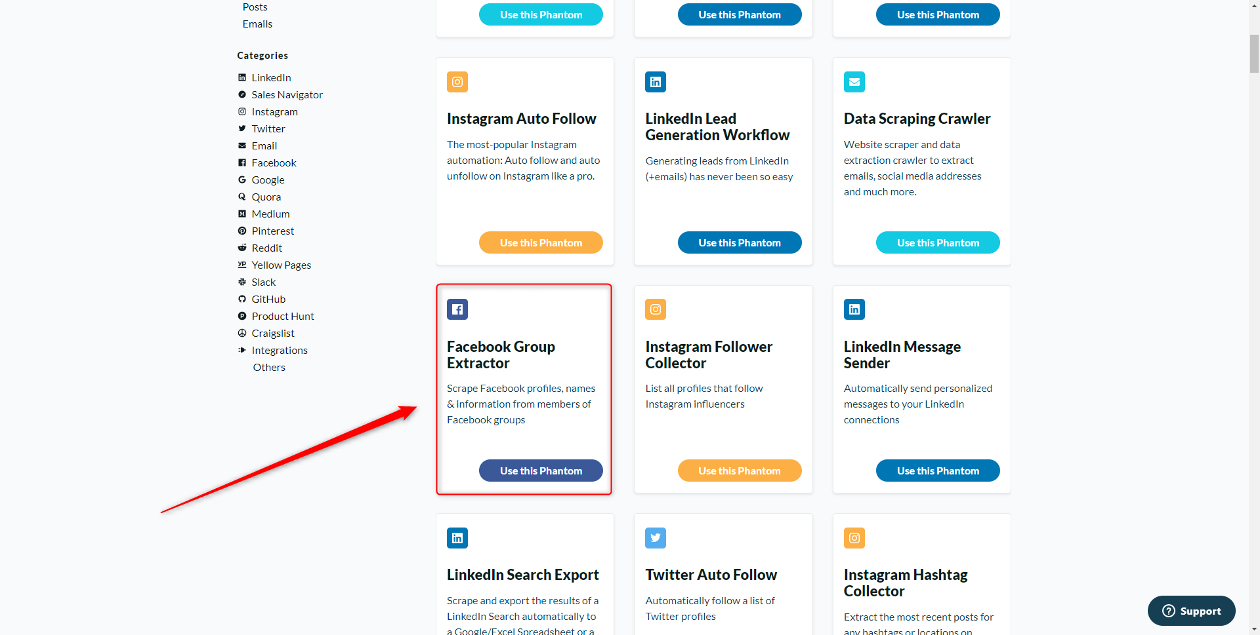Screen dimensions: 1260x635
Task: Click Instagram icon on Instagram Hashtag Collector card
Action: click(x=854, y=538)
